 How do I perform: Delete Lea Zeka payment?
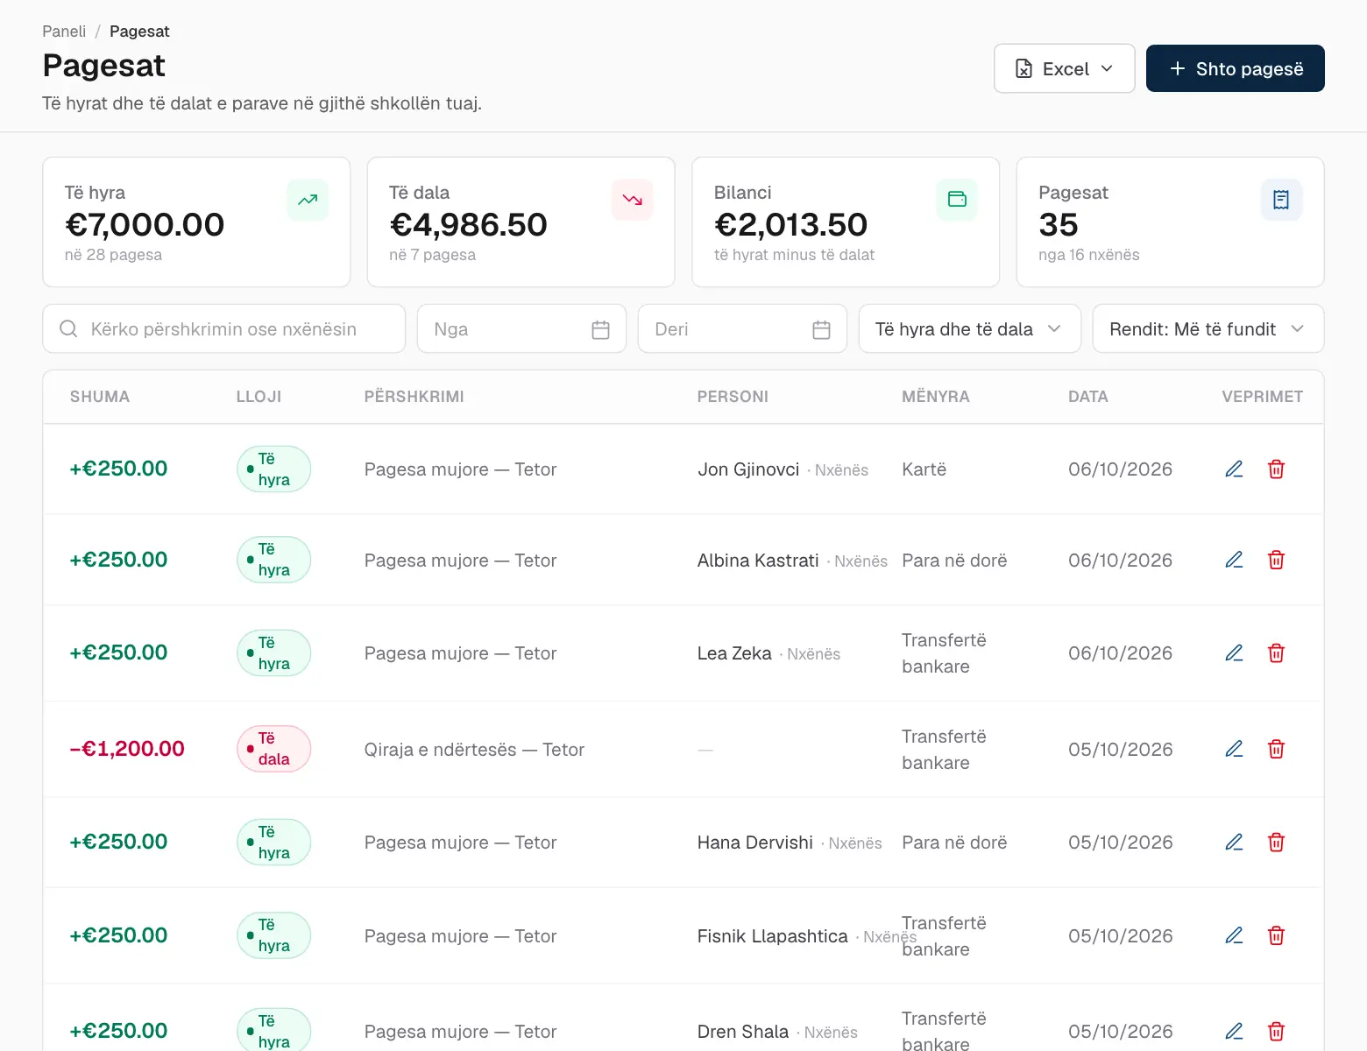(1276, 653)
